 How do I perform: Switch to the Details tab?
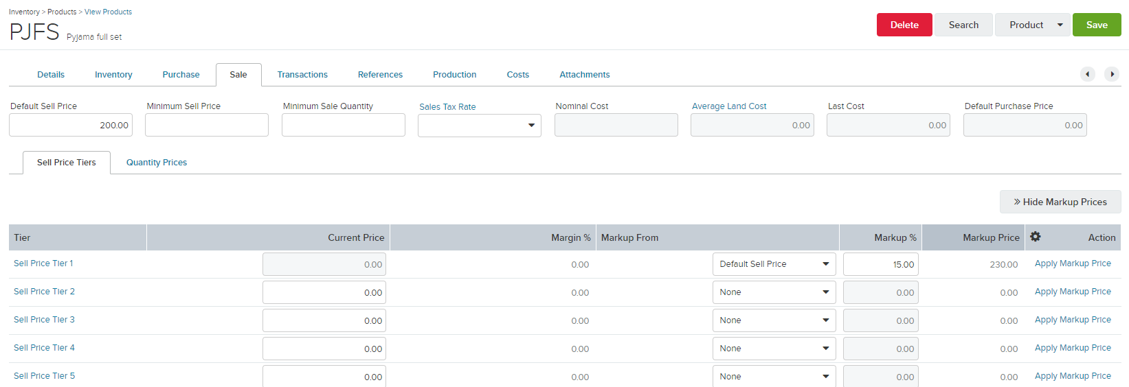click(x=51, y=75)
